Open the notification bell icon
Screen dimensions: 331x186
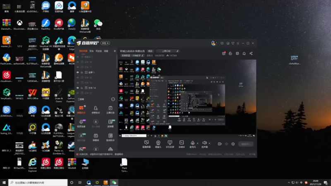click(x=244, y=53)
